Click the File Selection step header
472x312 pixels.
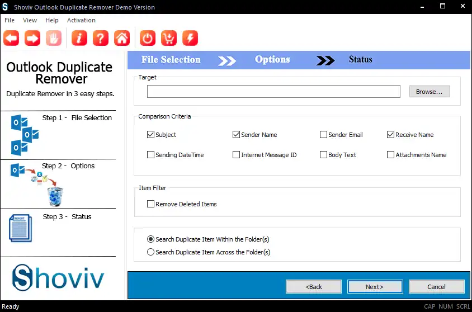(x=171, y=60)
